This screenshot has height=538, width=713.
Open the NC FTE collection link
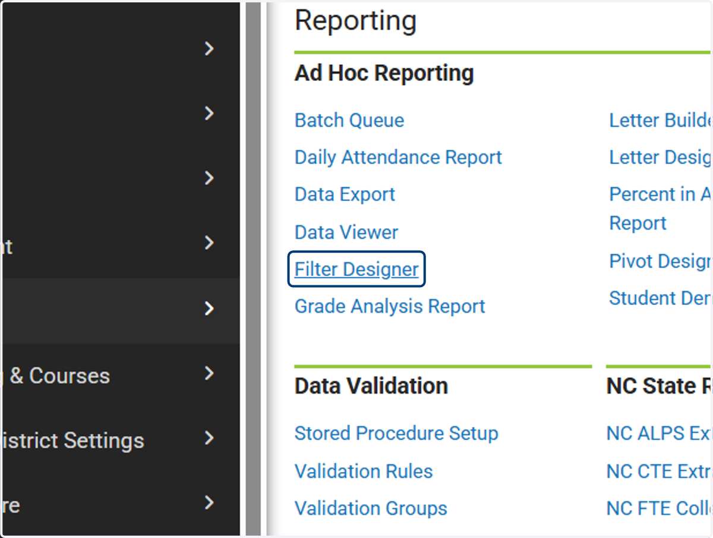(x=659, y=508)
